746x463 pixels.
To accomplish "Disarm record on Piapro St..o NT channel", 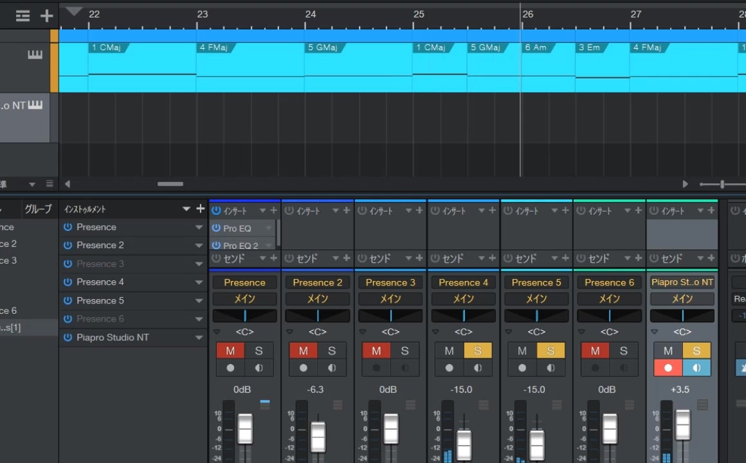I will pos(668,368).
